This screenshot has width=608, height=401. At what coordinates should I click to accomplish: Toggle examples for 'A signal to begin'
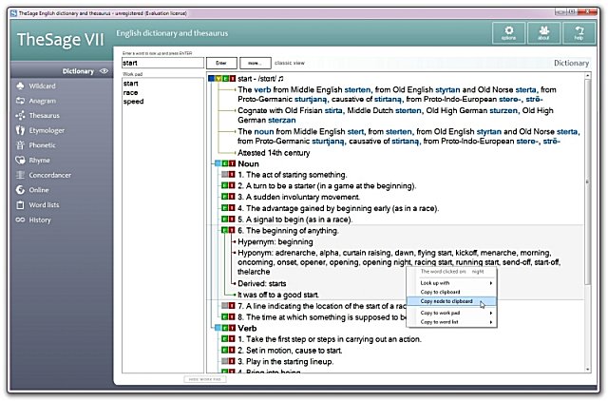coord(225,220)
